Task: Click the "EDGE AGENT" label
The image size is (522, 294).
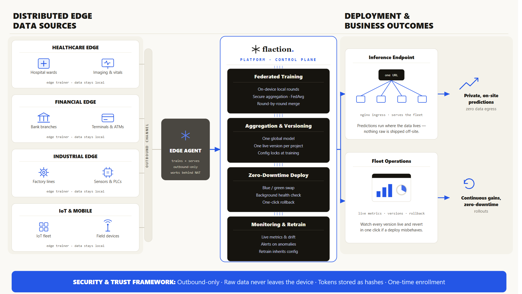Action: [x=185, y=151]
